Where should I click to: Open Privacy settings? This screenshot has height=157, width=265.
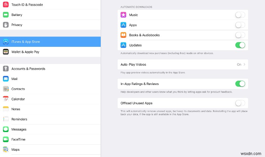50,25
